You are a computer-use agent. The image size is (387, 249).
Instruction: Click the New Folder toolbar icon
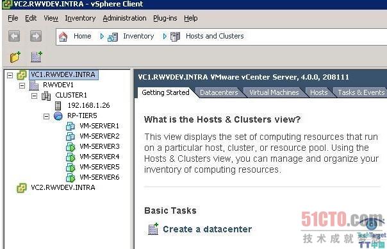[15, 57]
